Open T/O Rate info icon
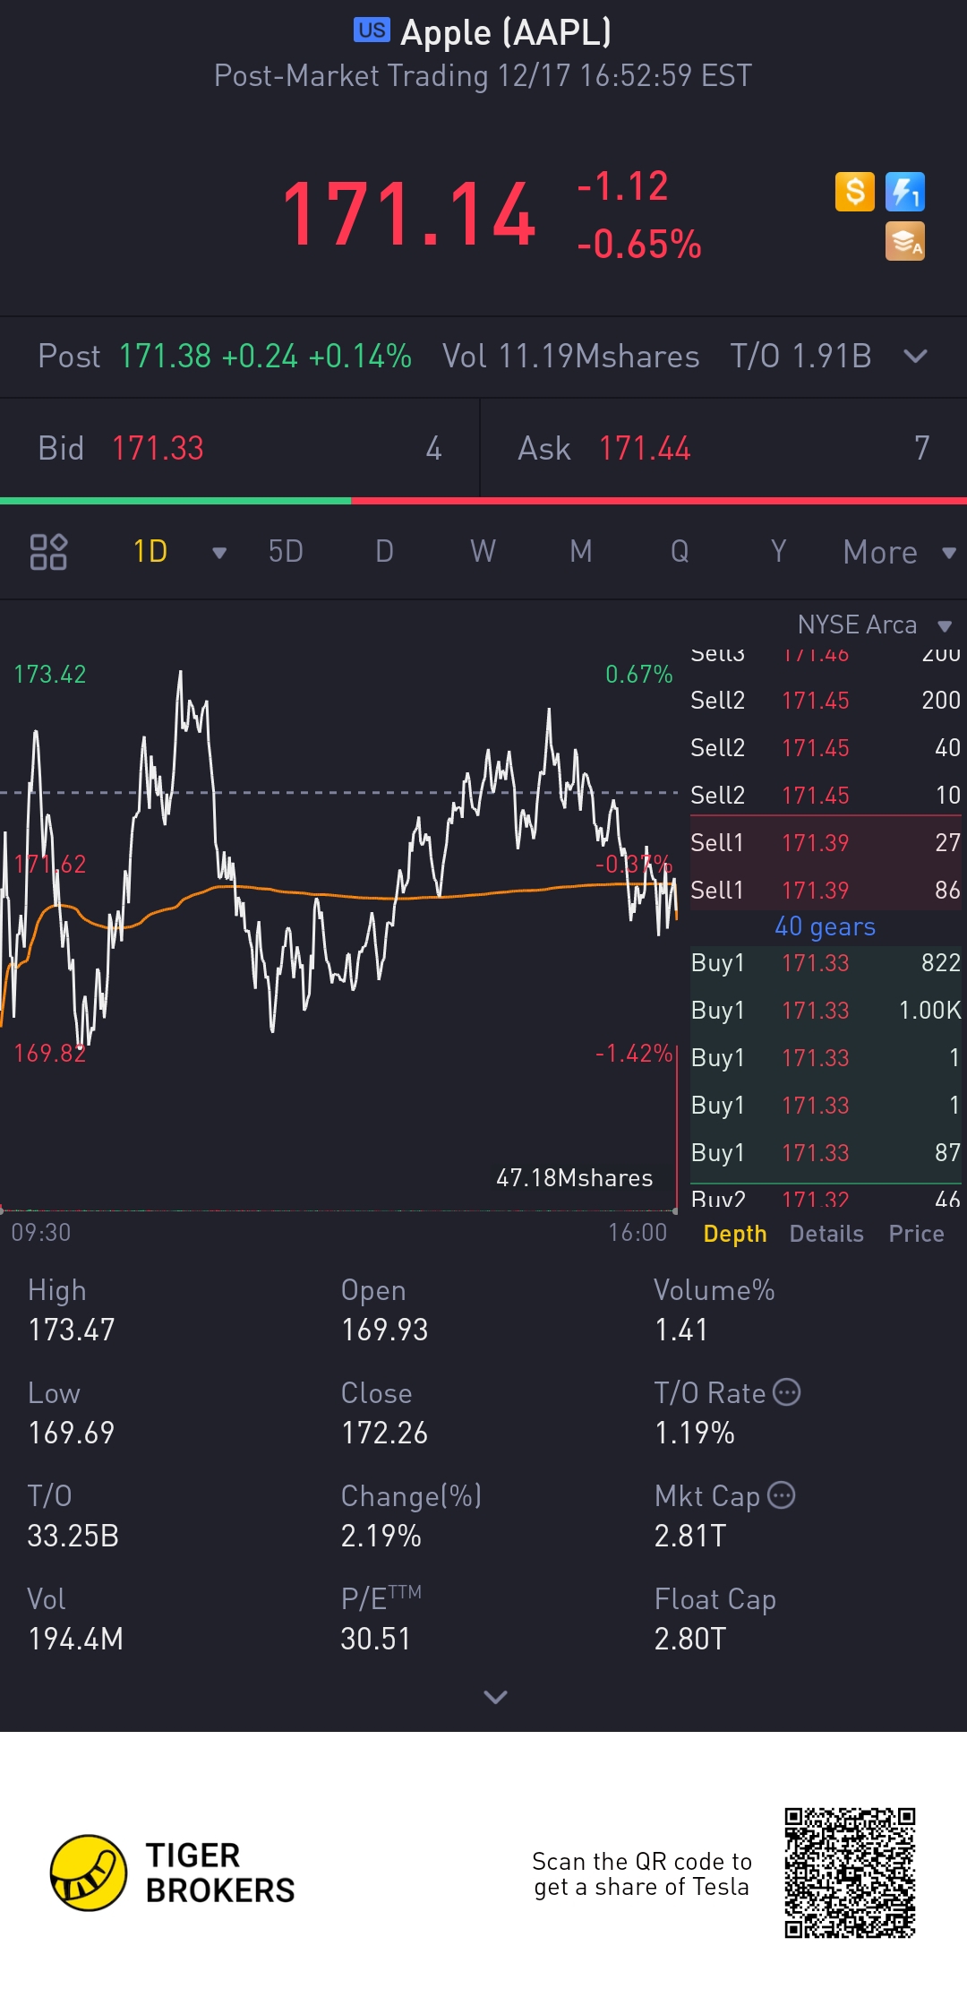This screenshot has height=2015, width=967. (x=786, y=1392)
